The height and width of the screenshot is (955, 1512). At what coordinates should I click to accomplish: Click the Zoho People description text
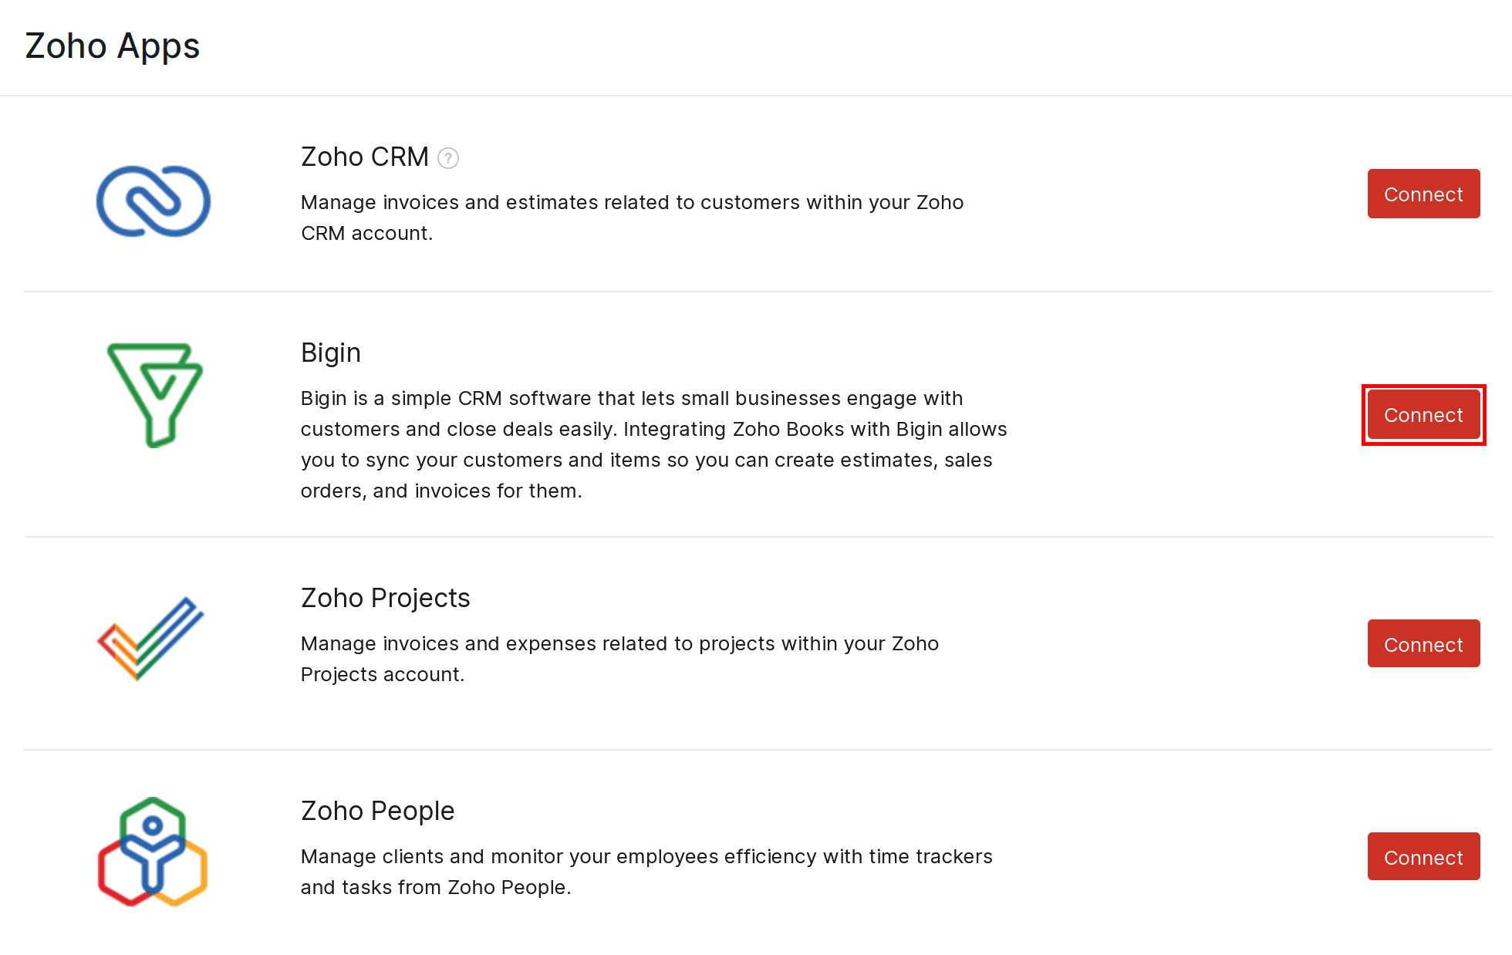point(646,872)
